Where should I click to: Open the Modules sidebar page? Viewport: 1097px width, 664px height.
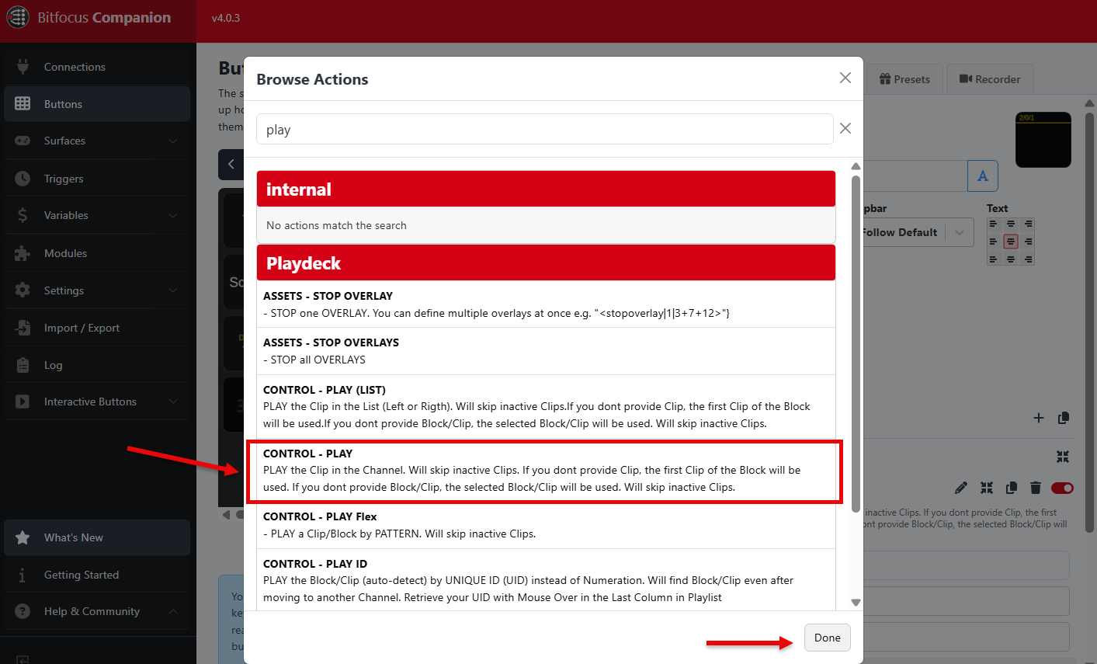(x=97, y=253)
